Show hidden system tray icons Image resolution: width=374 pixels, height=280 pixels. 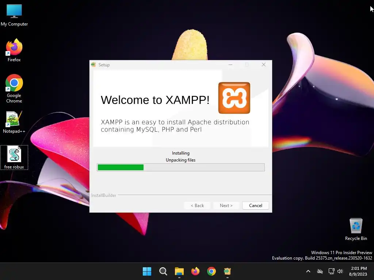pos(308,271)
